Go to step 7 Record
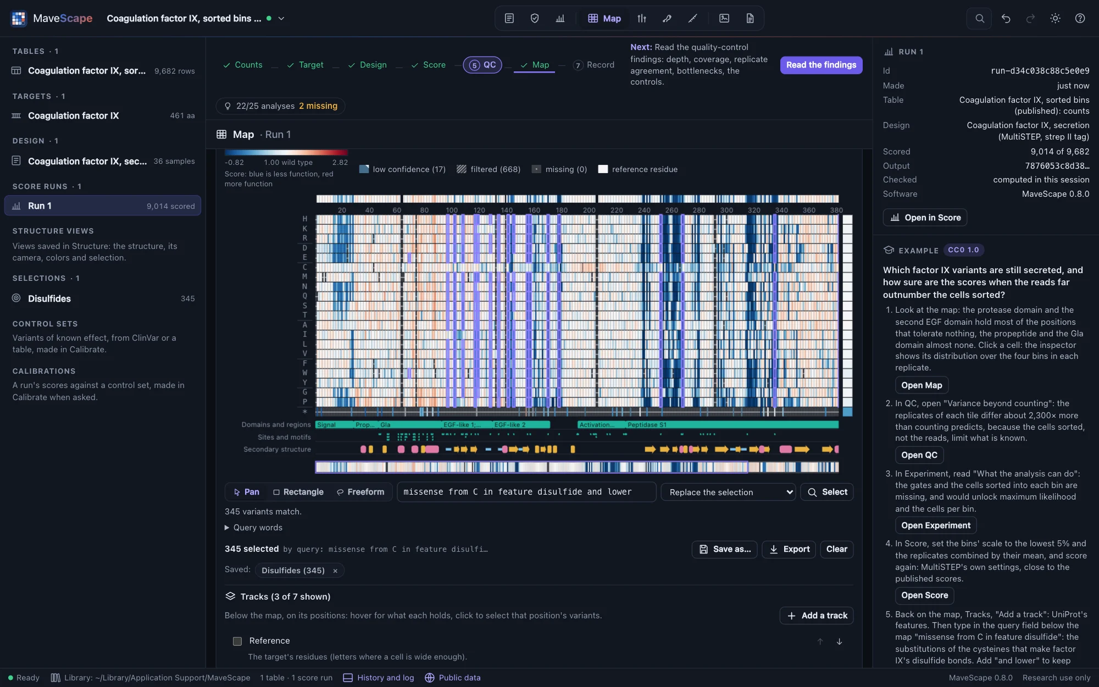Screen dimensions: 1099x687 click(593, 65)
